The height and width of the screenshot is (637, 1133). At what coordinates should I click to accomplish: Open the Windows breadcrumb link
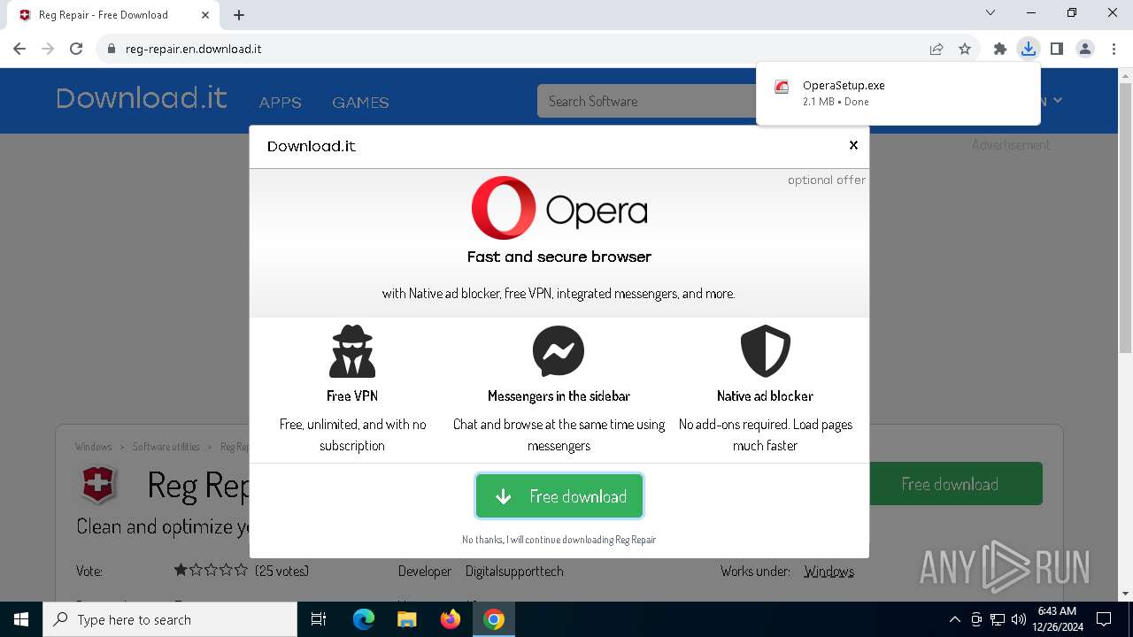click(x=94, y=447)
